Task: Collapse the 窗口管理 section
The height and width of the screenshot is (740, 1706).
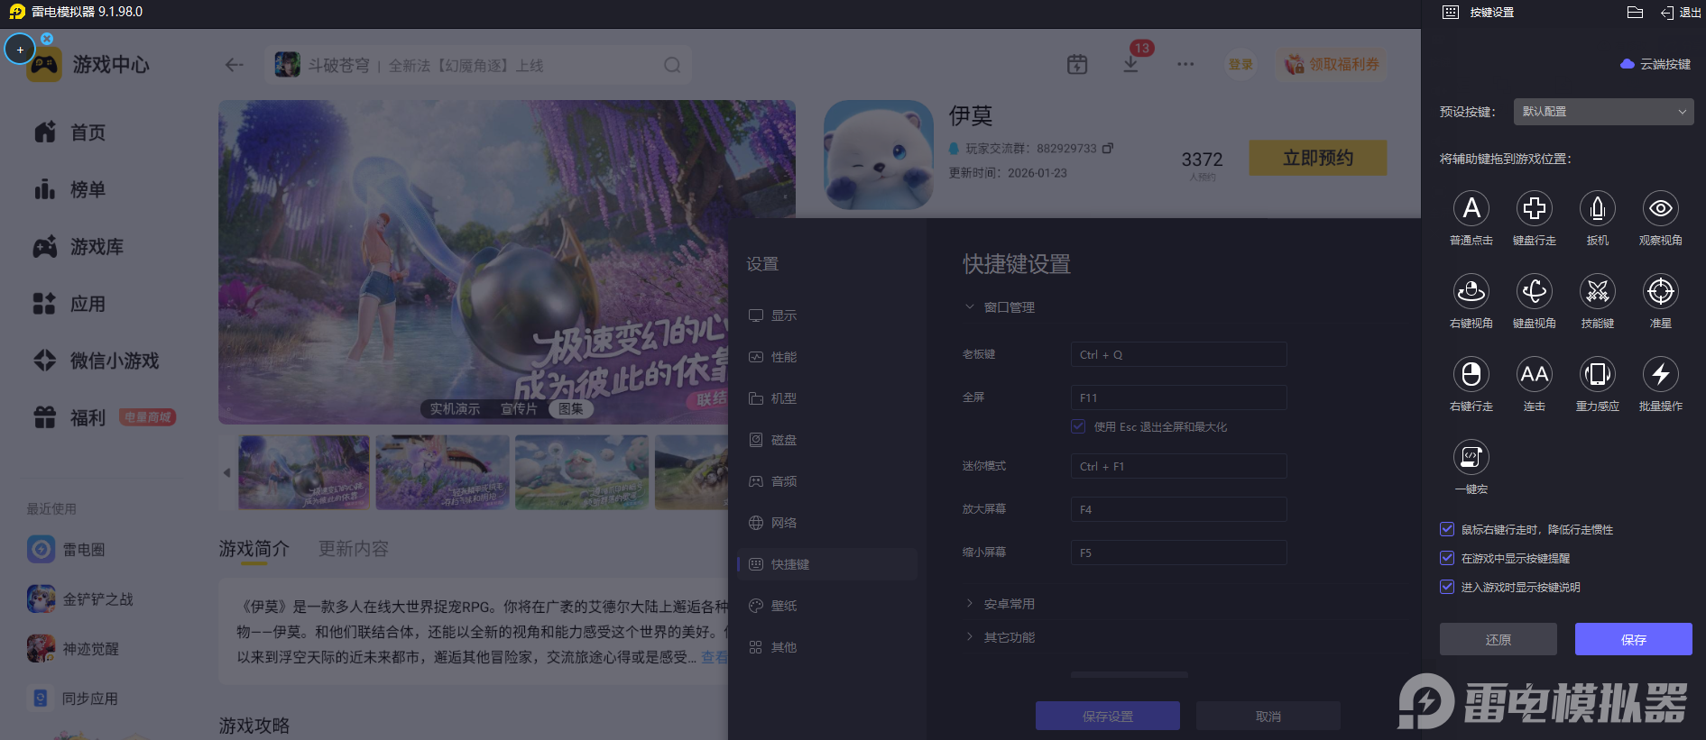Action: [1001, 307]
